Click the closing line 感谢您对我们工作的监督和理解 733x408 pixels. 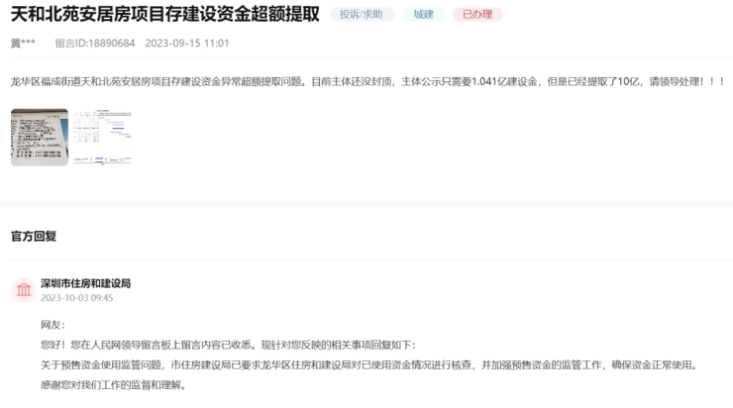point(114,385)
